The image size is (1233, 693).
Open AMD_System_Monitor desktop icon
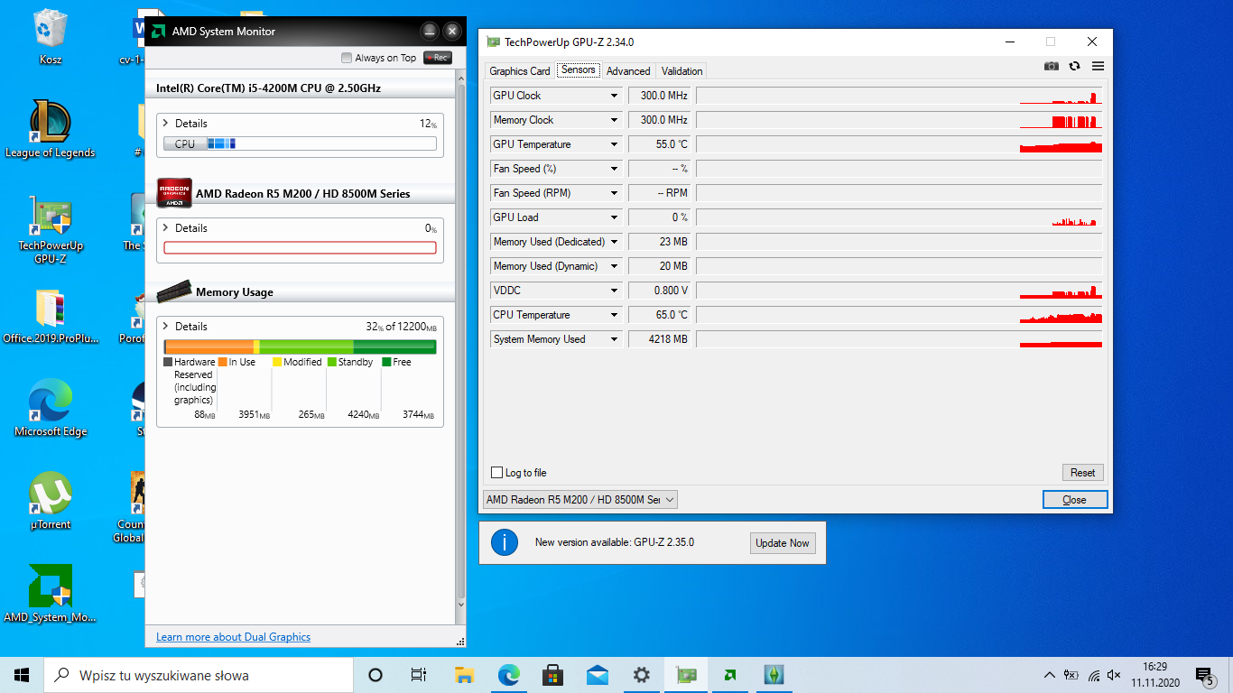[x=51, y=594]
